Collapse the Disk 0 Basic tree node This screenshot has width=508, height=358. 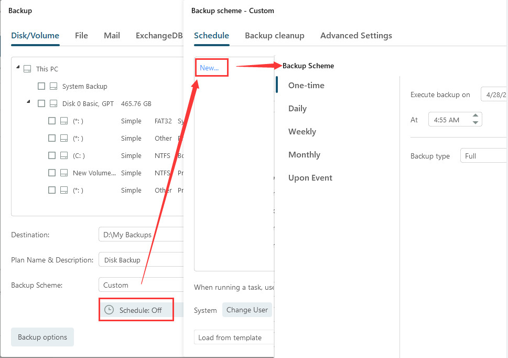(28, 102)
